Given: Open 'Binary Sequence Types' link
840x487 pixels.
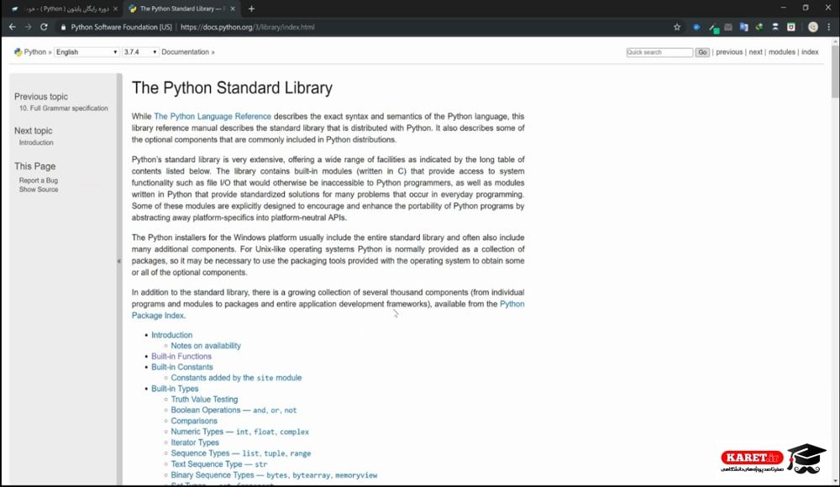Looking at the screenshot, I should coord(274,474).
